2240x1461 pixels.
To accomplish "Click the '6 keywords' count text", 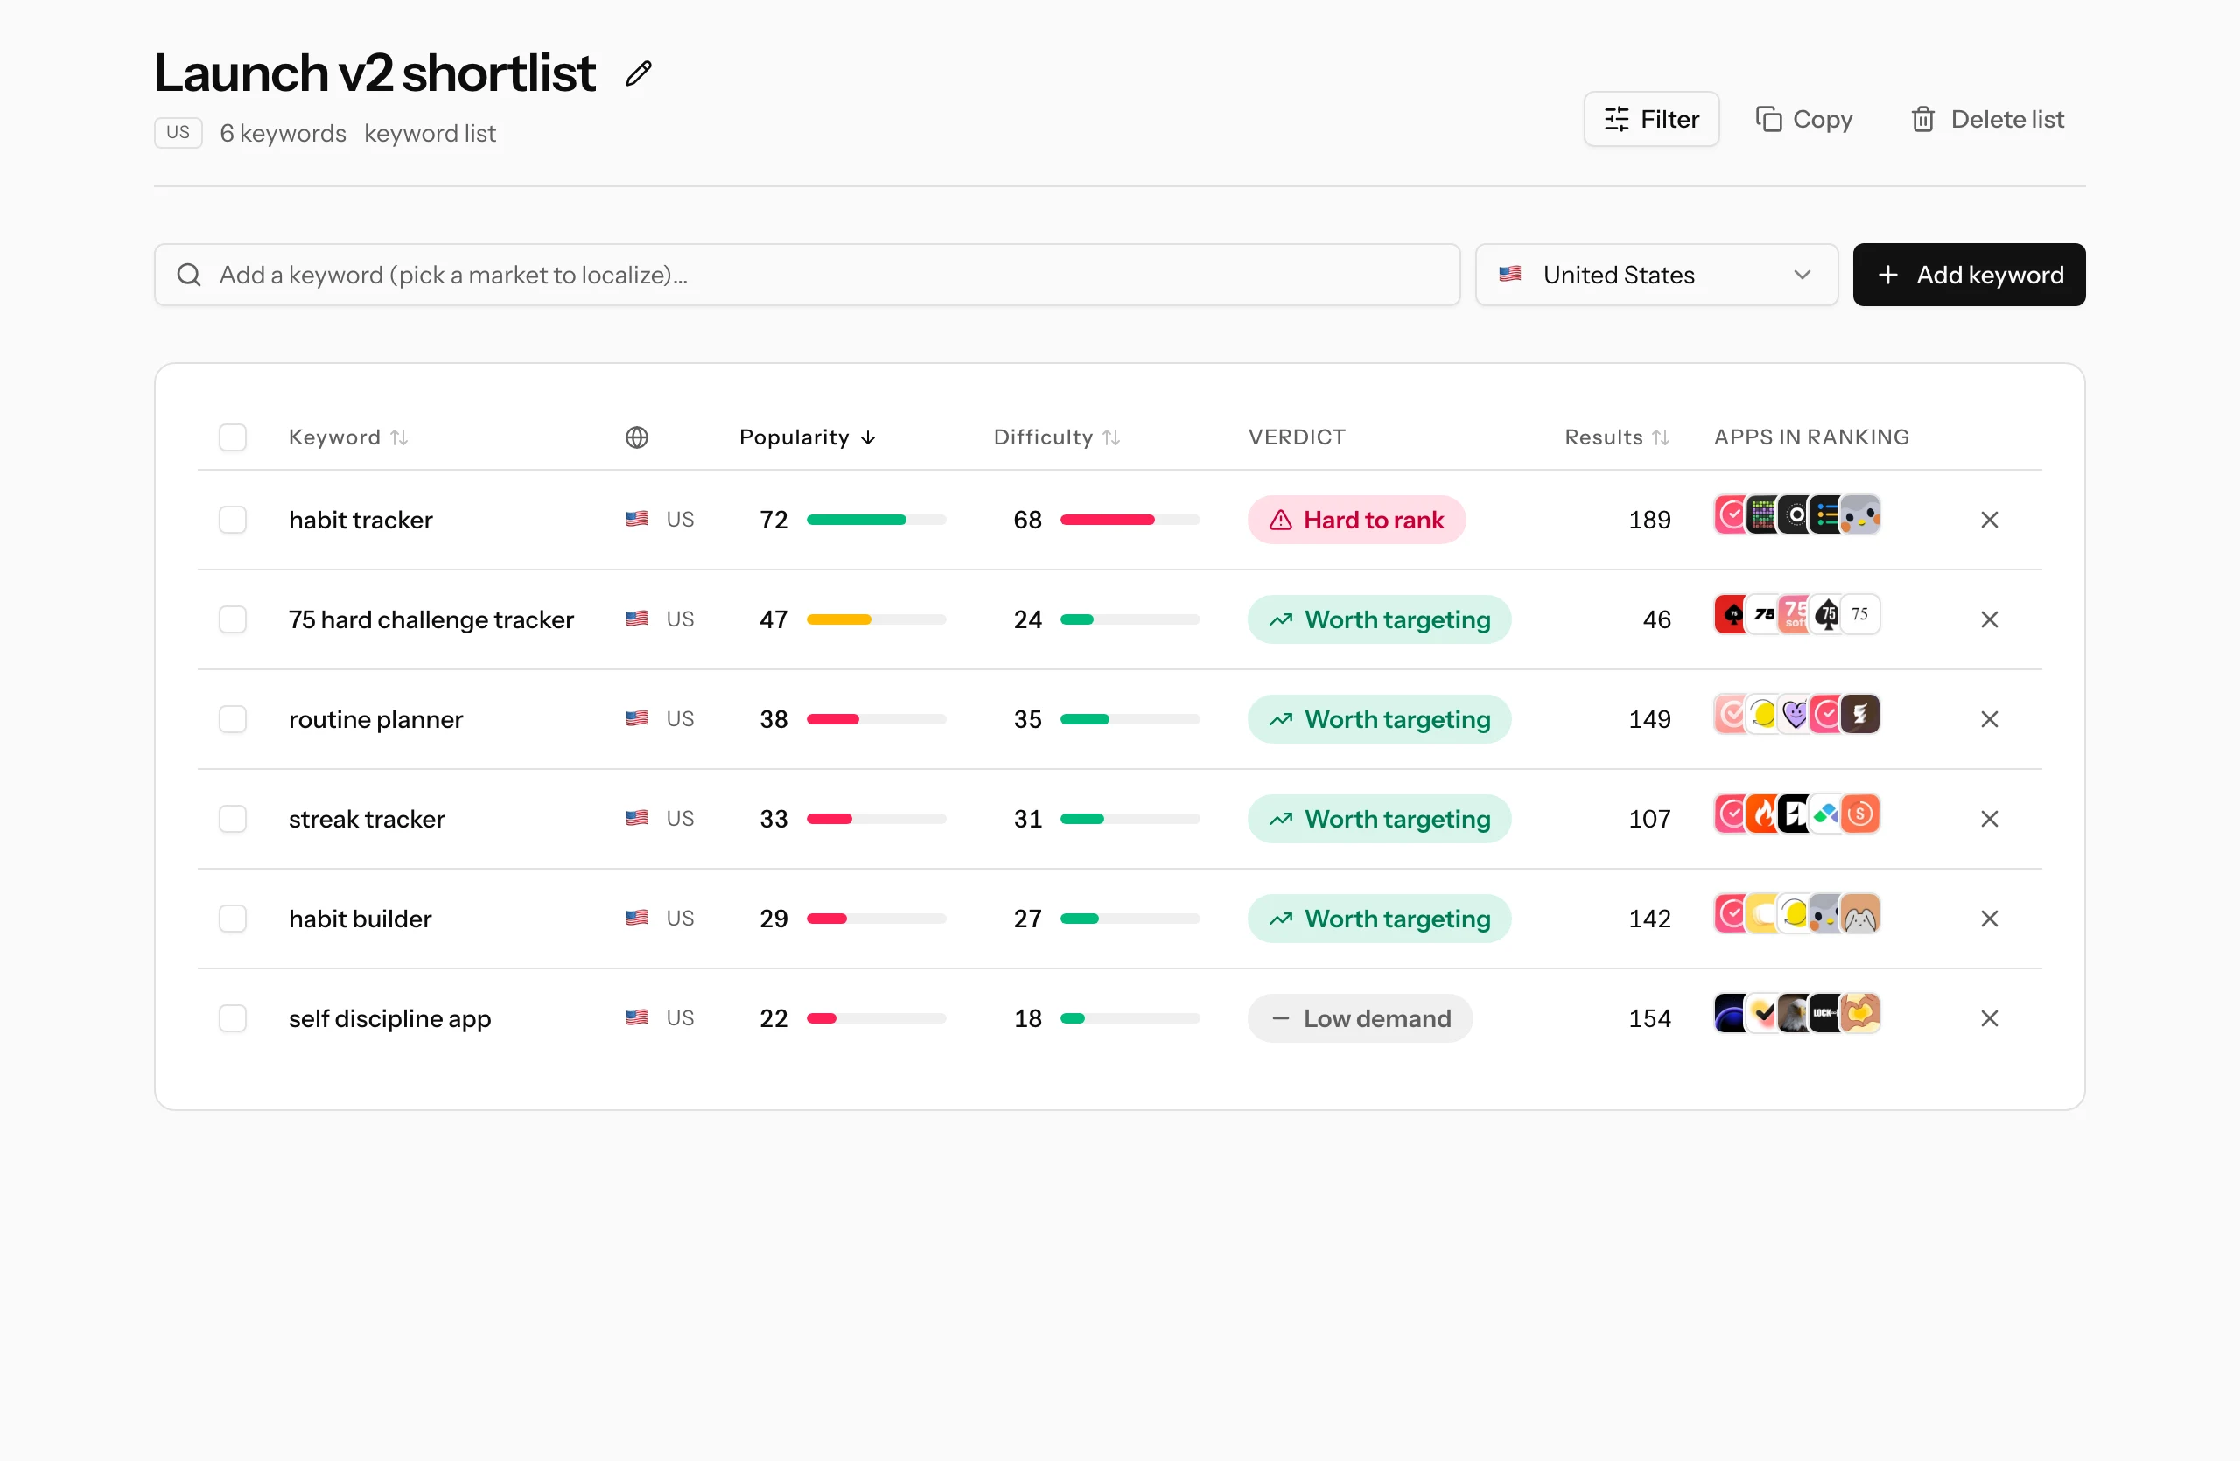I will point(283,134).
